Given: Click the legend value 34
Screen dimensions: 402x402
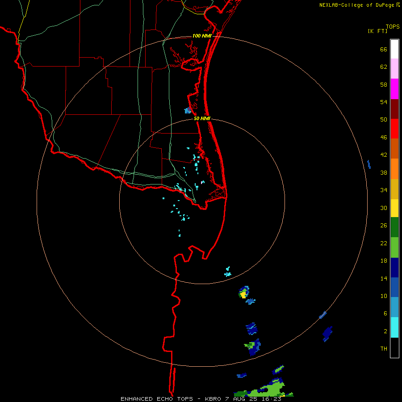Looking at the screenshot, I should coord(384,190).
